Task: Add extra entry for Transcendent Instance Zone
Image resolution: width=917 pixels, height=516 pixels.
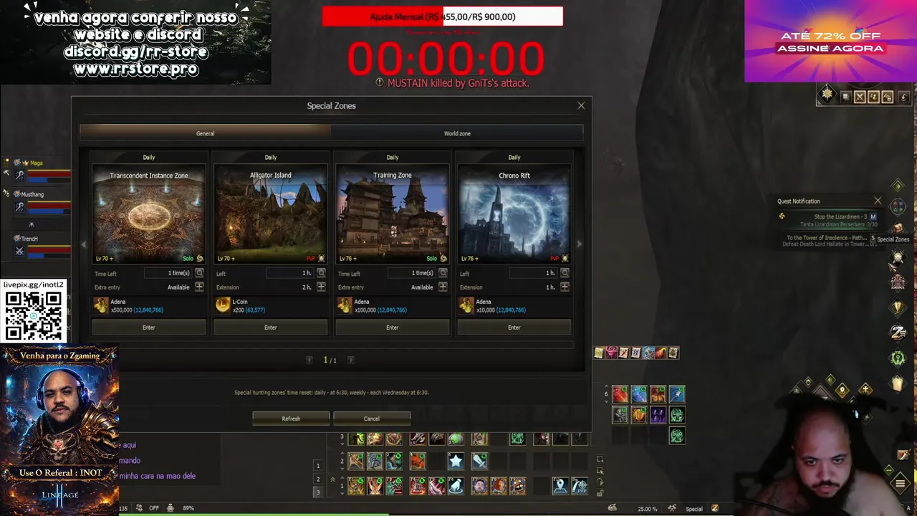Action: 199,287
